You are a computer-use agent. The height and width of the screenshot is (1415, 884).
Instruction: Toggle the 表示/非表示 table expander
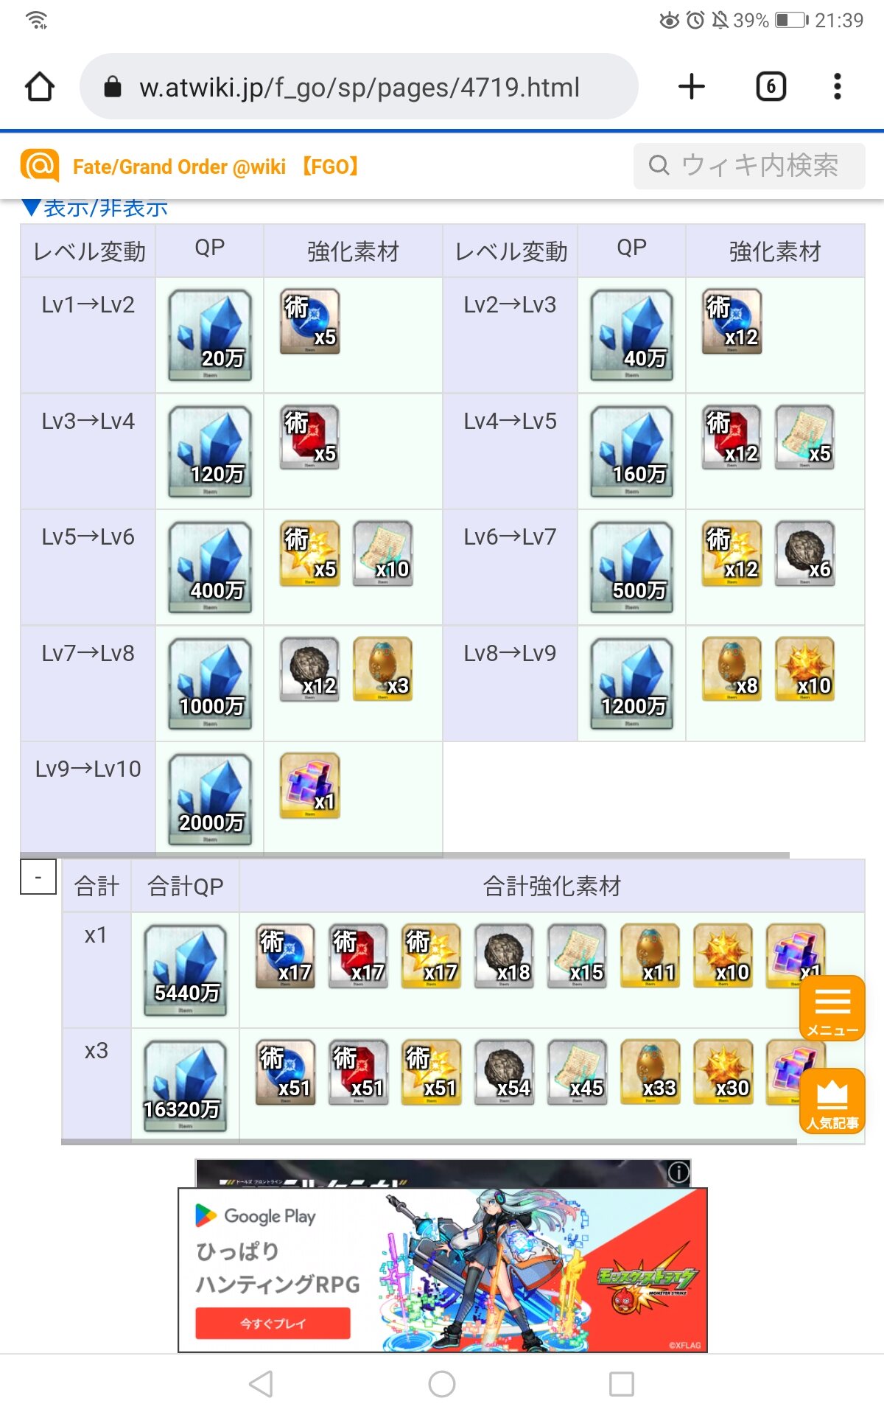click(x=95, y=208)
